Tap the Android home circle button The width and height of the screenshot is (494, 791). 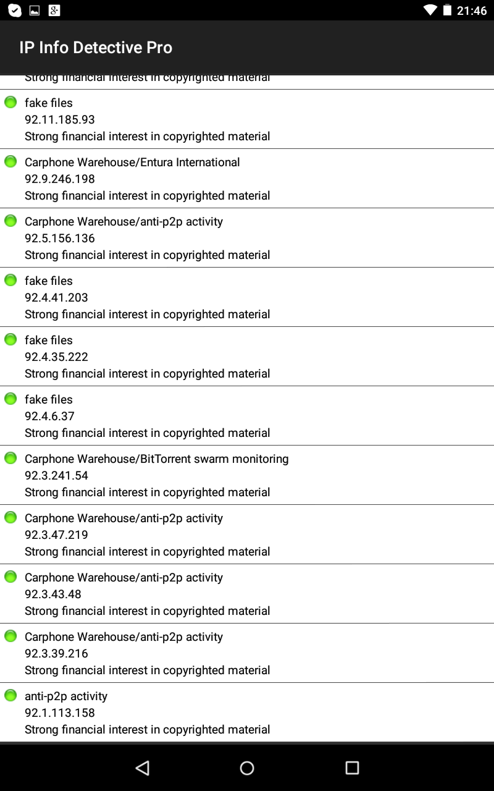(247, 768)
